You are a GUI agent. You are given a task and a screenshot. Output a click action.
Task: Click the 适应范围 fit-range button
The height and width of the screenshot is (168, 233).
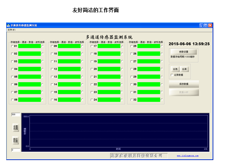pyautogui.click(x=16, y=140)
